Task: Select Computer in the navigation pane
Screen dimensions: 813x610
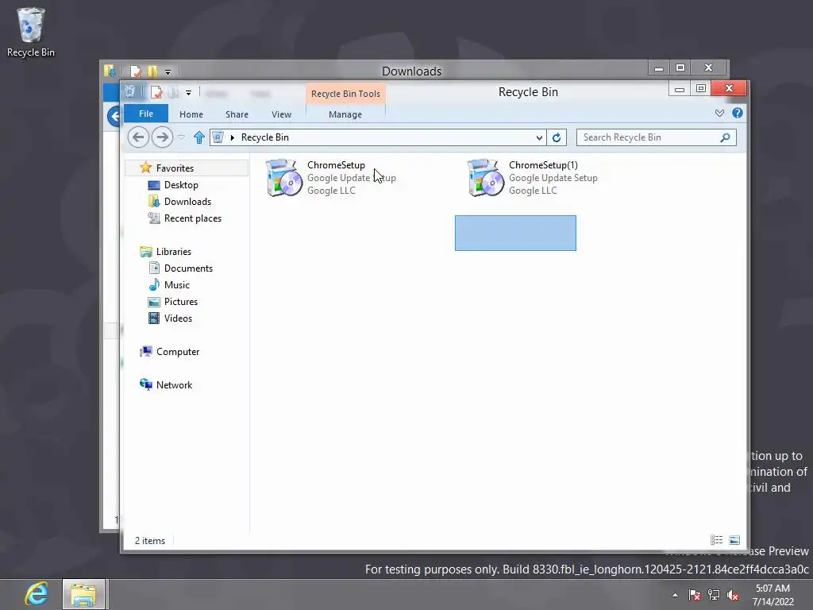Action: point(178,352)
